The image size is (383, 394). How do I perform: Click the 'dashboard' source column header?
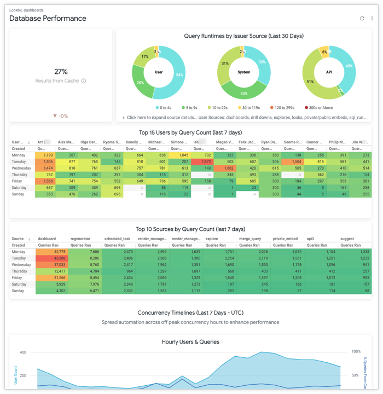pyautogui.click(x=47, y=239)
